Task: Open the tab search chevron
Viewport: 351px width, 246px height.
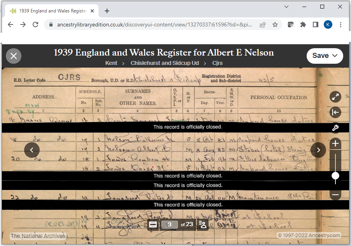Action: [286, 7]
